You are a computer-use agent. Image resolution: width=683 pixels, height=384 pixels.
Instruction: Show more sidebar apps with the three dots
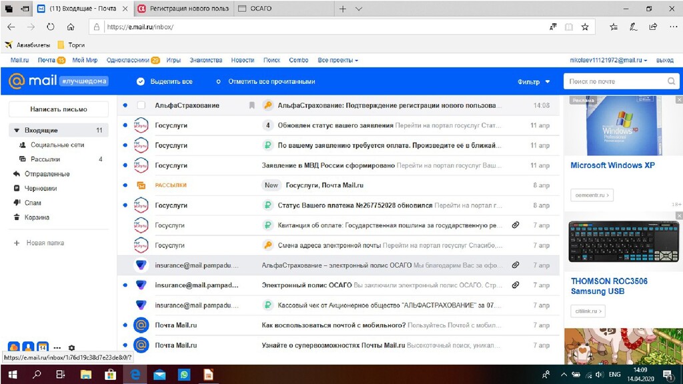[57, 348]
